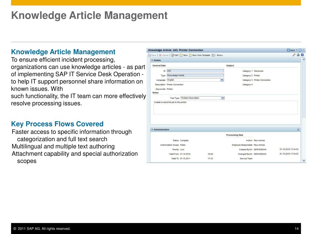Click the Edit button in toolbar
The width and height of the screenshot is (312, 234).
pyautogui.click(x=175, y=55)
